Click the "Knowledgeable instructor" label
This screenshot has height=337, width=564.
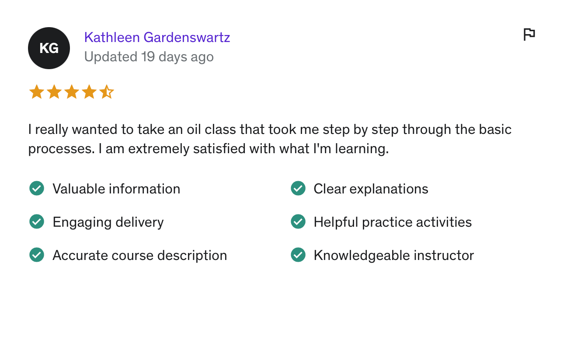click(x=393, y=255)
